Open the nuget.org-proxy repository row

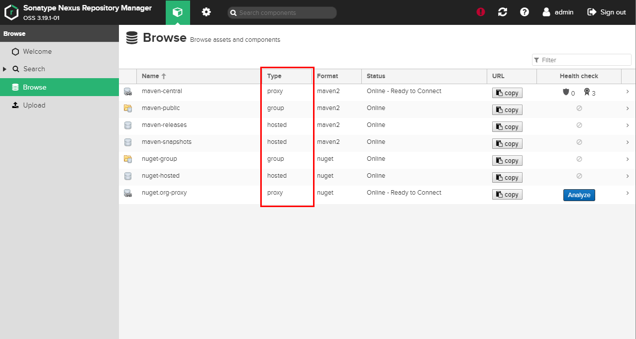click(x=377, y=194)
